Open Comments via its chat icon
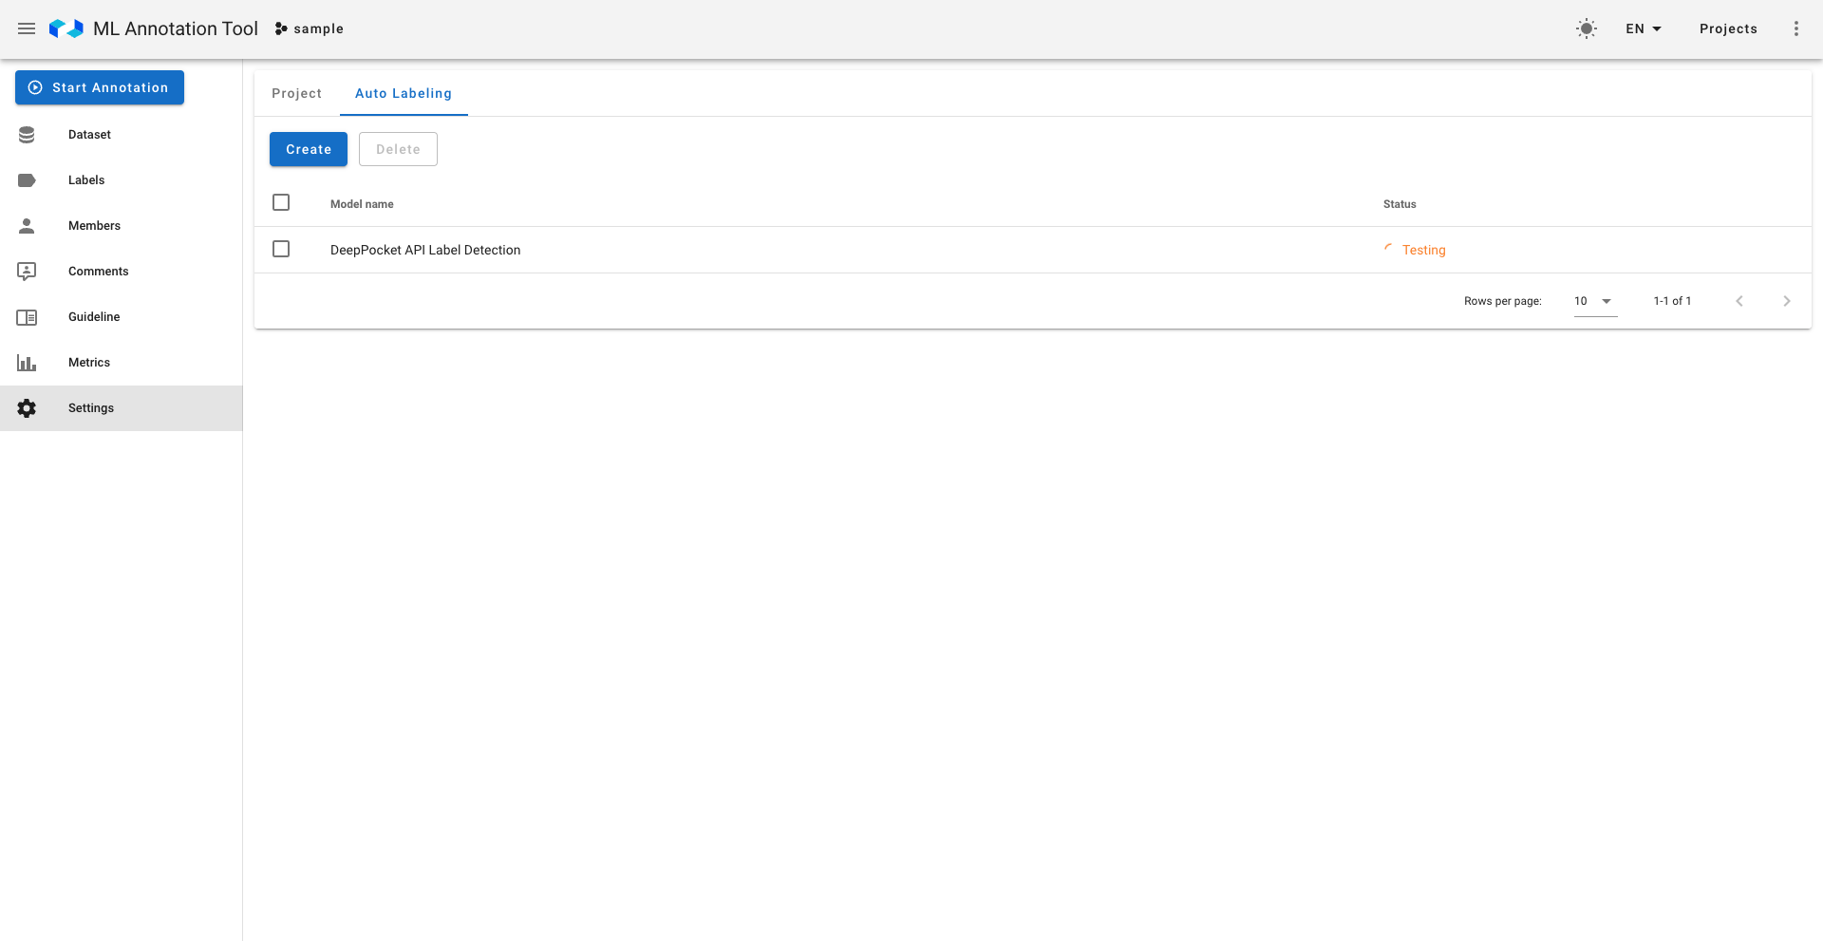Viewport: 1823px width, 941px height. click(x=27, y=272)
